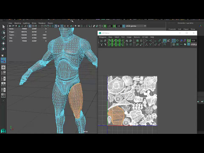Screen dimensions: 204x153
Task: Open the Polygons menu in UV Editor
Action: click(x=102, y=37)
